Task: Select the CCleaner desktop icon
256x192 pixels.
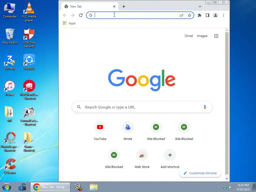Action: tap(10, 166)
